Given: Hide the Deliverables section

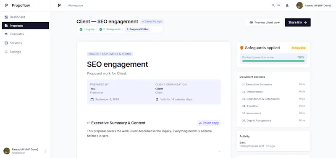Looking at the screenshot, I should coord(302,92).
